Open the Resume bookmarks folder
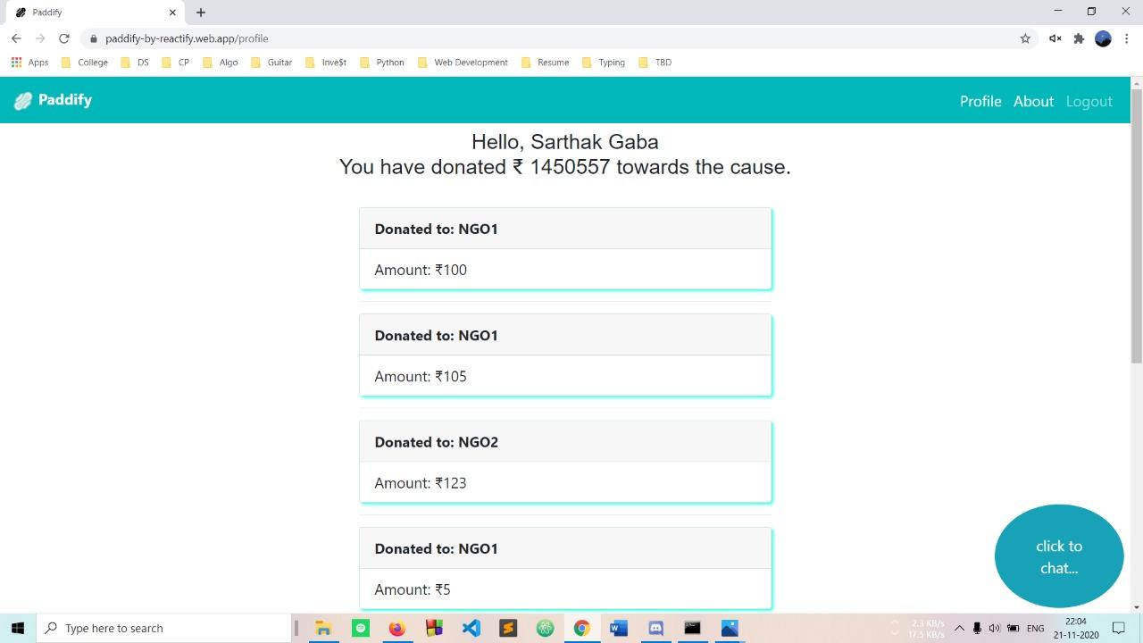The width and height of the screenshot is (1143, 643). coord(544,63)
